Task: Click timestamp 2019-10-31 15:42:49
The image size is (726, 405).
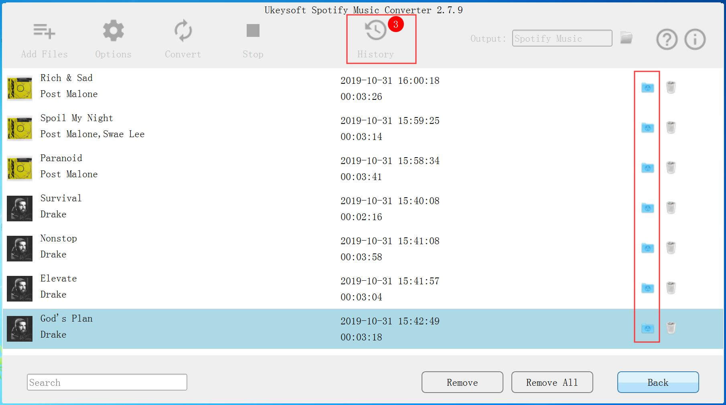Action: click(x=390, y=321)
